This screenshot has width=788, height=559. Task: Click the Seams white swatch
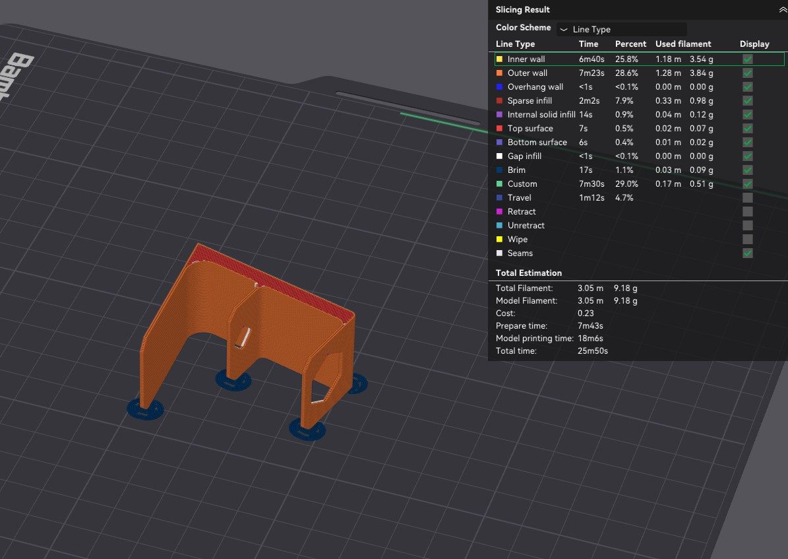pos(500,253)
